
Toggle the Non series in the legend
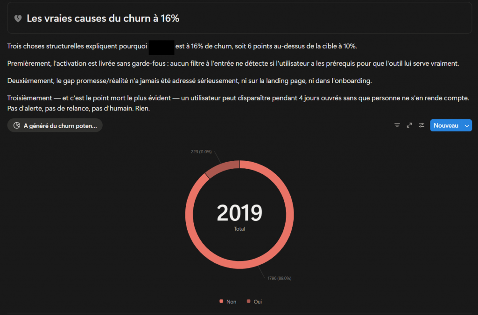pos(228,301)
